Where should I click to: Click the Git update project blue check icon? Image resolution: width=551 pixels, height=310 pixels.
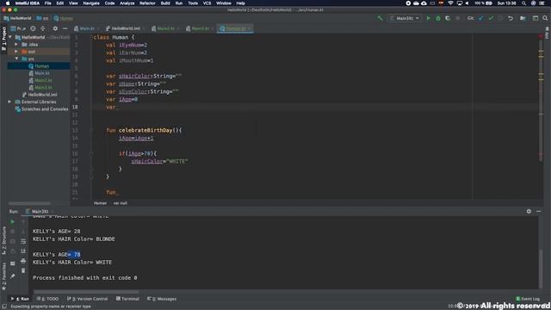click(481, 18)
